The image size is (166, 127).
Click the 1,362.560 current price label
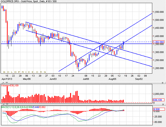pos(159,42)
